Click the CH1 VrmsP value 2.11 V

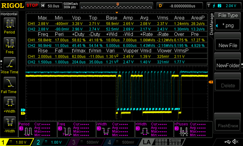179,57
